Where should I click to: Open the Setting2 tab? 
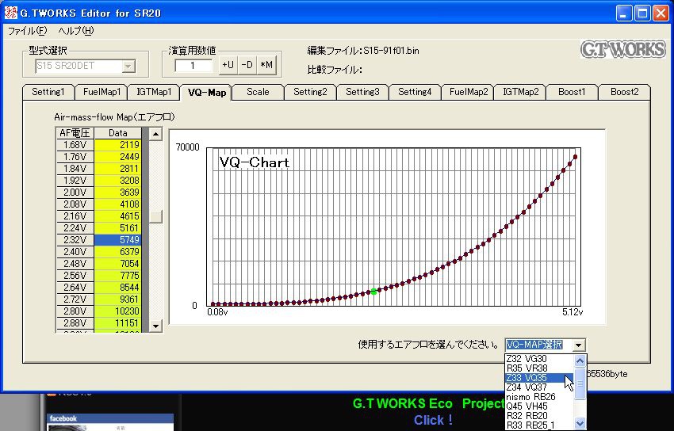coord(310,92)
